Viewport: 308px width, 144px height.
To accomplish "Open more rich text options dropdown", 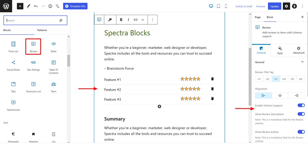I will click(x=143, y=20).
